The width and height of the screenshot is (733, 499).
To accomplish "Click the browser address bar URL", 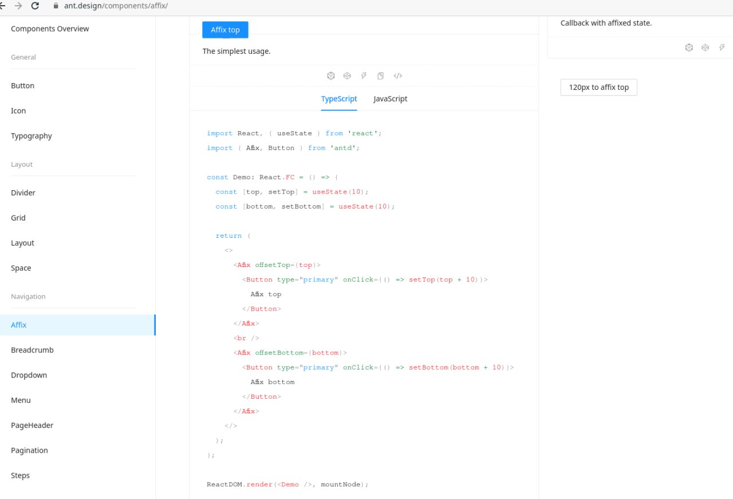I will (x=116, y=6).
